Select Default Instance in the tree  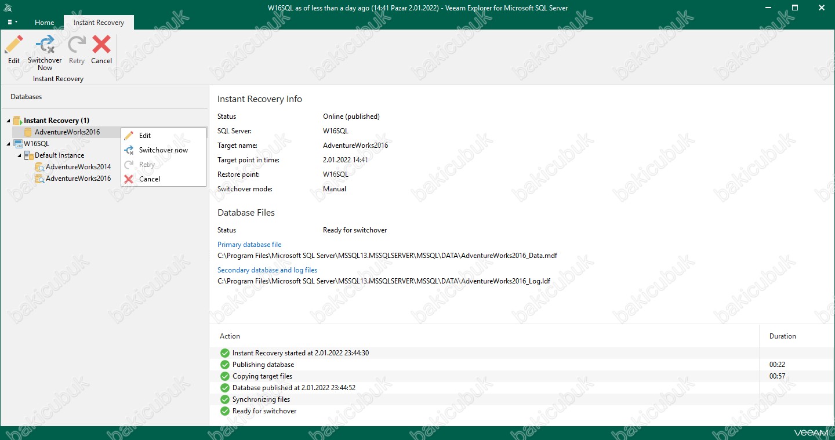click(x=59, y=155)
